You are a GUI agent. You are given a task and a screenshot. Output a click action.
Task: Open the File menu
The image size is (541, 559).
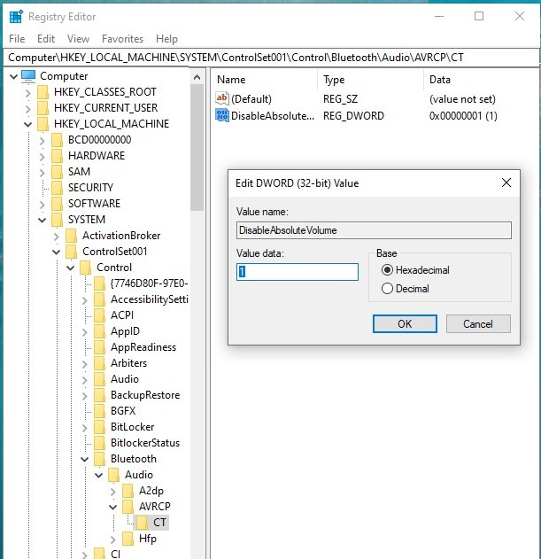pyautogui.click(x=17, y=38)
